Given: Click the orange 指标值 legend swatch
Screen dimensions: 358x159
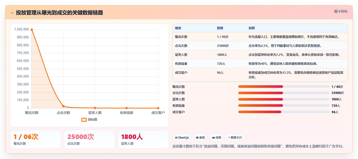Looking at the screenshot, I should point(84,120).
